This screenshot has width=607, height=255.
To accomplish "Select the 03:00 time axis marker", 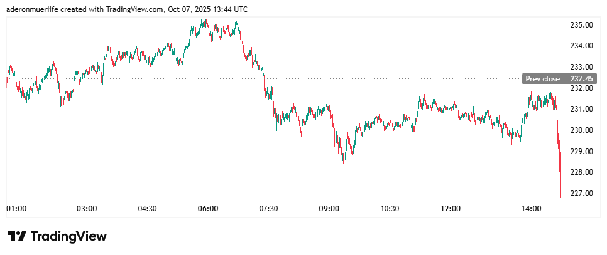I will [86, 208].
